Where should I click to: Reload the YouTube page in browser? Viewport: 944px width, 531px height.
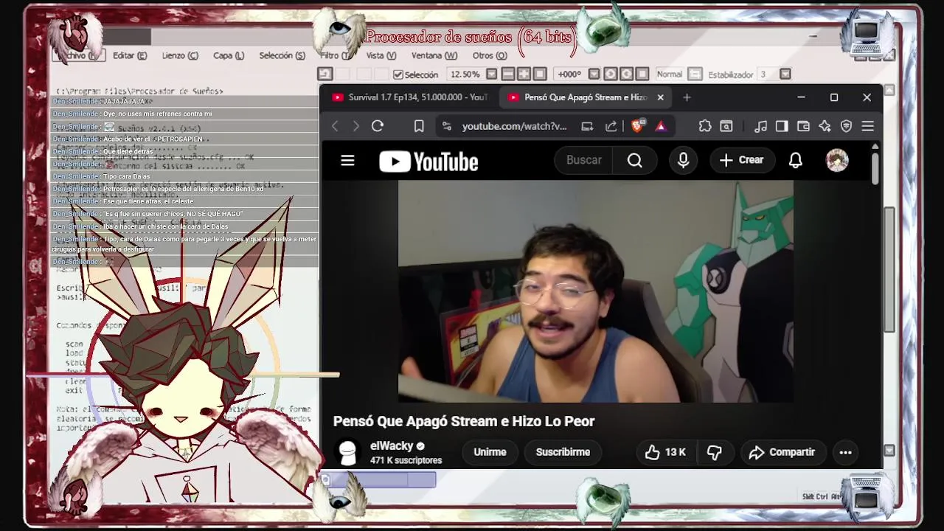click(x=378, y=126)
